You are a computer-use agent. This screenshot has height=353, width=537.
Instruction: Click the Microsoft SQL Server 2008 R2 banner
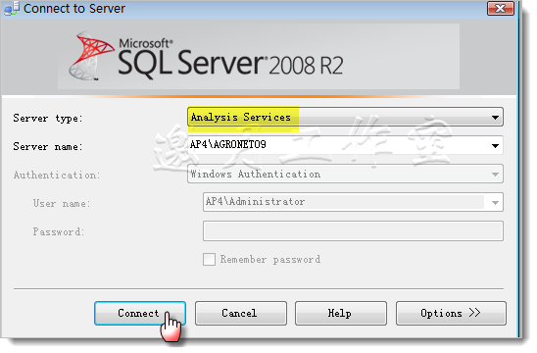point(259,57)
